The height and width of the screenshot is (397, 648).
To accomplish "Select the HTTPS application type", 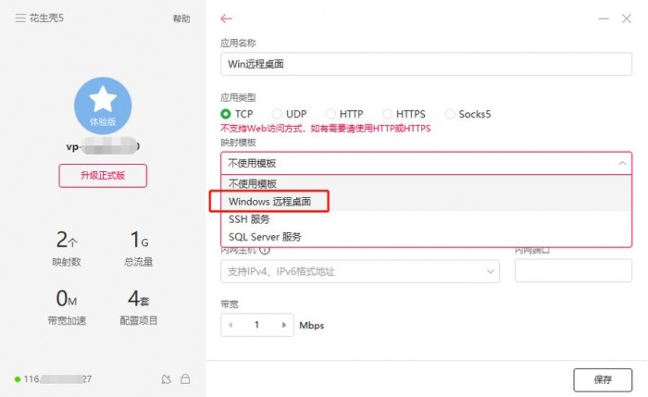I will tap(404, 114).
